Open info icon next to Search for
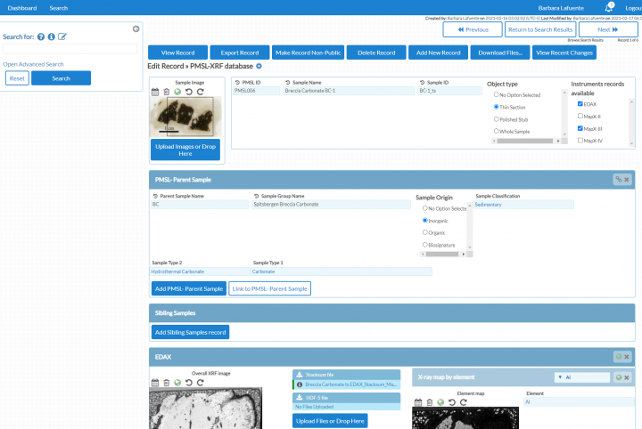 51,36
